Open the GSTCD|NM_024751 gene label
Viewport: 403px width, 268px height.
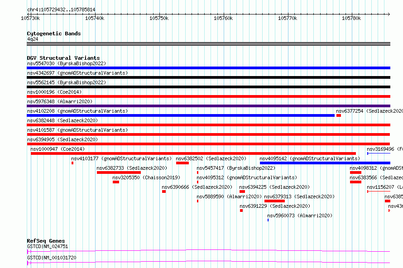[x=48, y=246]
